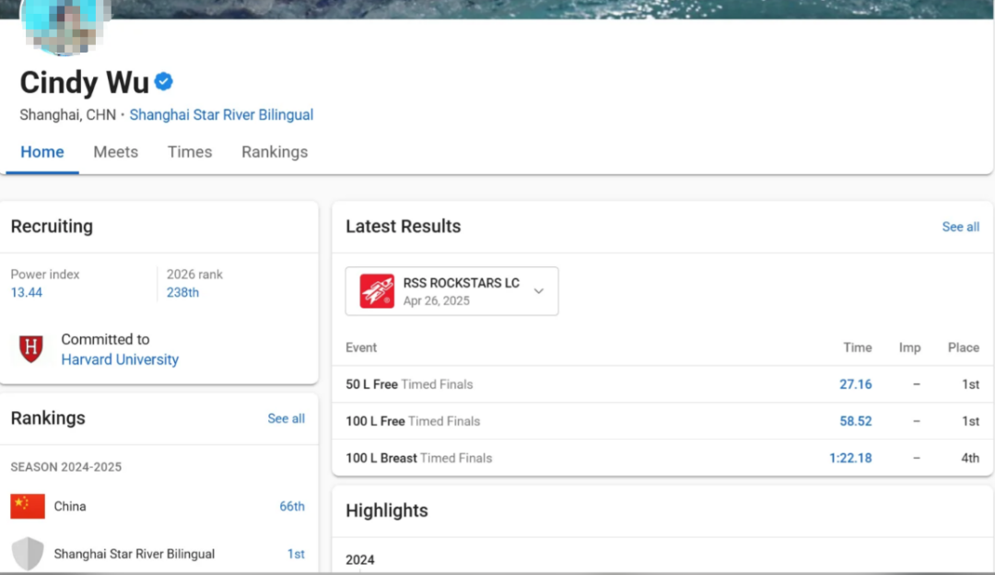Expand the RSS ROCKSTARS LC meet dropdown

tap(539, 291)
